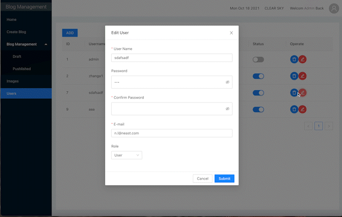Image resolution: width=342 pixels, height=217 pixels.
Task: Toggle the status switch for zhanga1
Action: 258,76
